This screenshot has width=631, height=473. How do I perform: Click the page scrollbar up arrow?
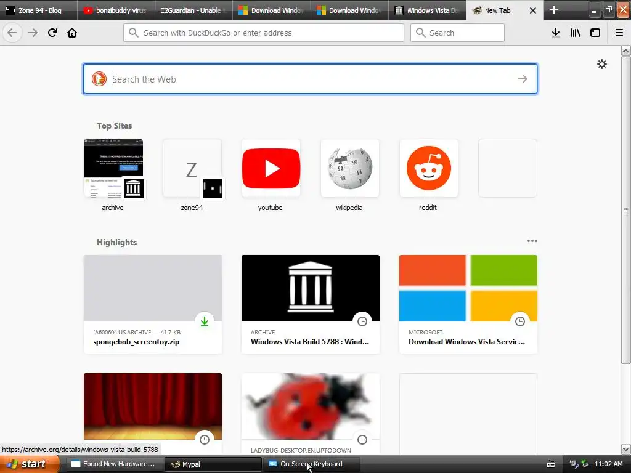625,51
